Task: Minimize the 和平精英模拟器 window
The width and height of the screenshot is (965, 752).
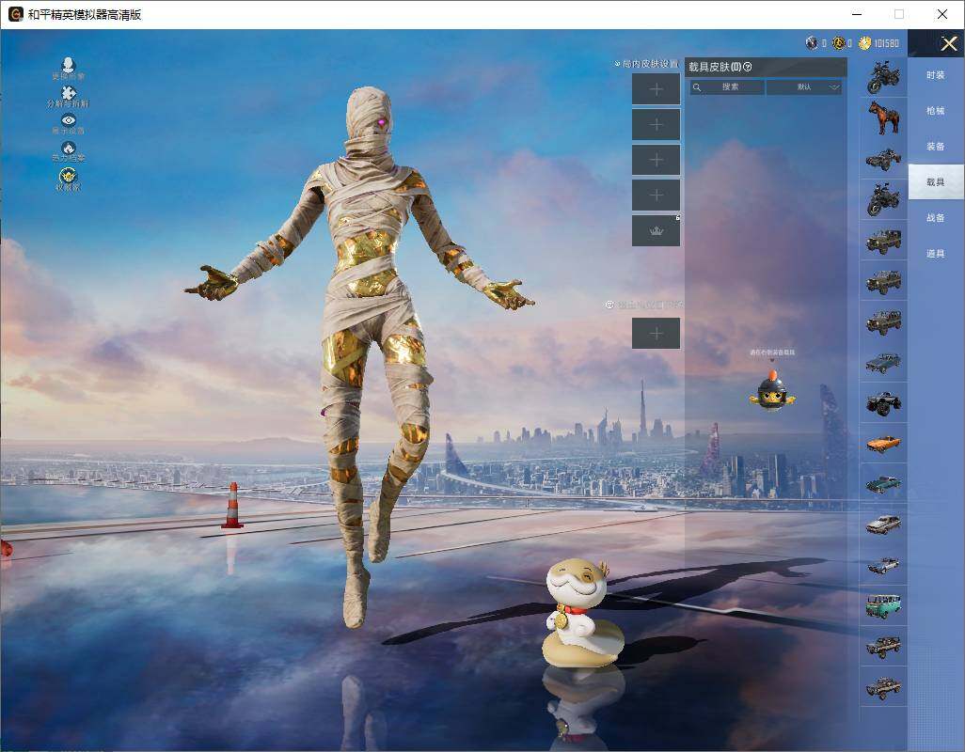Action: click(857, 14)
